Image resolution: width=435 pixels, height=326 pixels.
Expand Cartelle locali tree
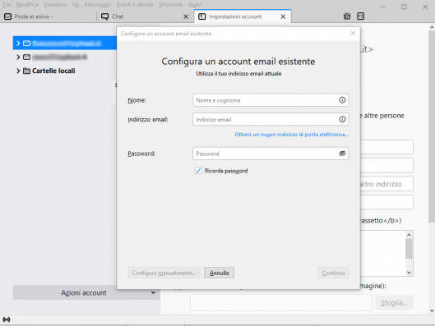[x=18, y=71]
